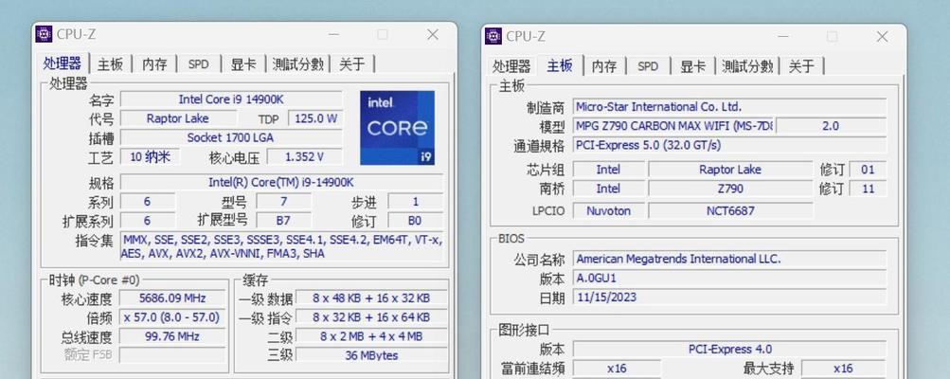The height and width of the screenshot is (379, 950).
Task: Click BIOS vendor American Megatrends International LLC.
Action: (x=729, y=259)
